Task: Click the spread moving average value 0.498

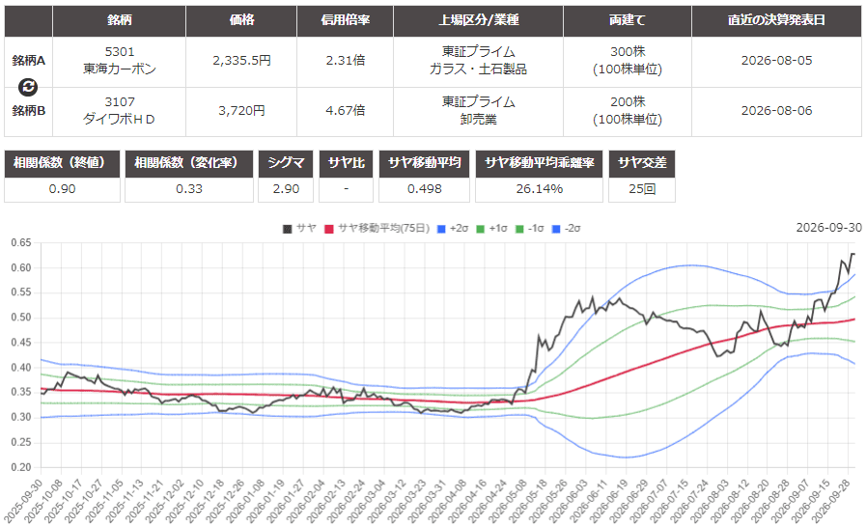Action: point(424,189)
